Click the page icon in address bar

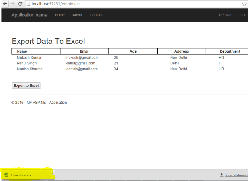click(29, 4)
